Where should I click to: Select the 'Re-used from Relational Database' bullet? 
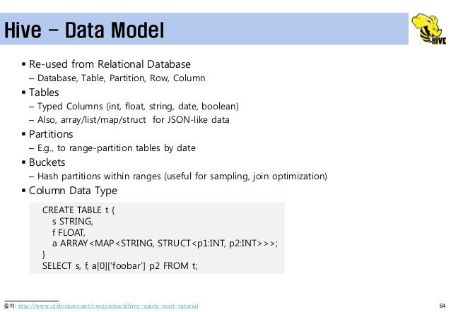point(110,64)
